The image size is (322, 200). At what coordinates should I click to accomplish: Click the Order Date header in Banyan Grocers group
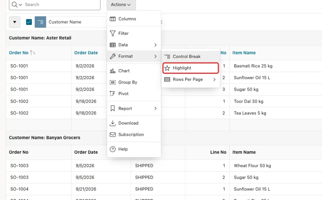pos(86,152)
